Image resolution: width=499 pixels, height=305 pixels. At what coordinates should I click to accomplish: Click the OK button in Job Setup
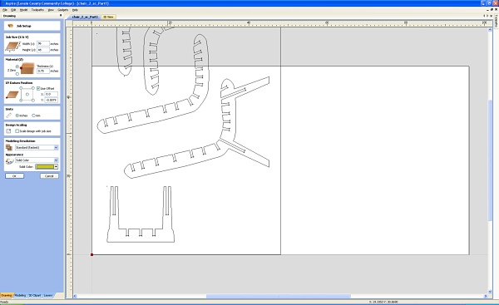[14, 176]
